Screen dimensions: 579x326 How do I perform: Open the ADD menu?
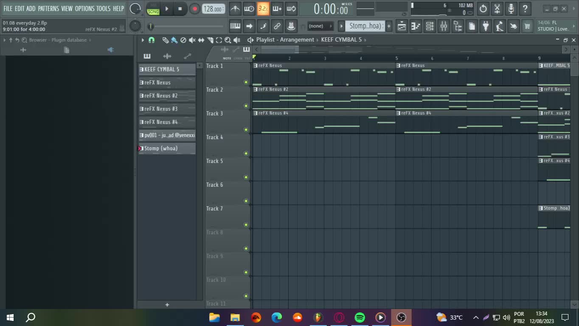click(x=31, y=8)
